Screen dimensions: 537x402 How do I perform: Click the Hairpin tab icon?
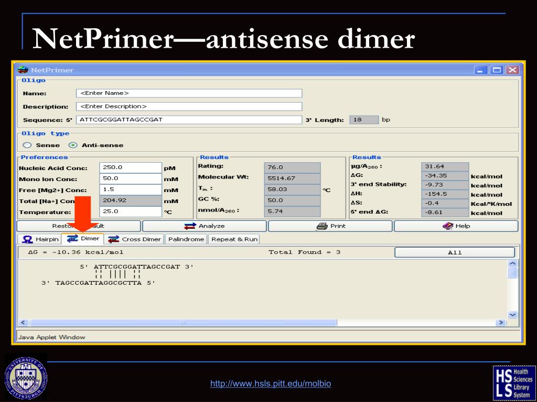pyautogui.click(x=27, y=239)
